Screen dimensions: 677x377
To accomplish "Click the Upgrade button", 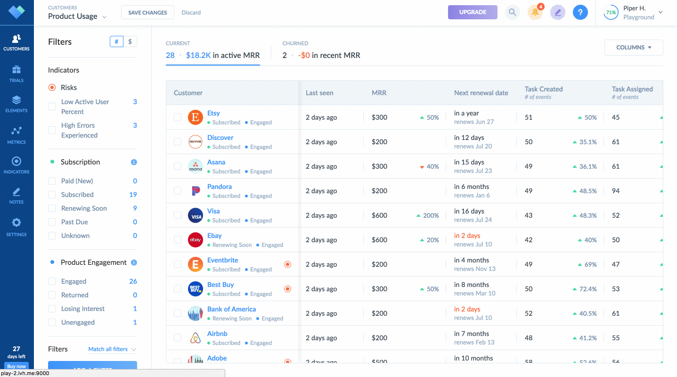I will point(473,12).
